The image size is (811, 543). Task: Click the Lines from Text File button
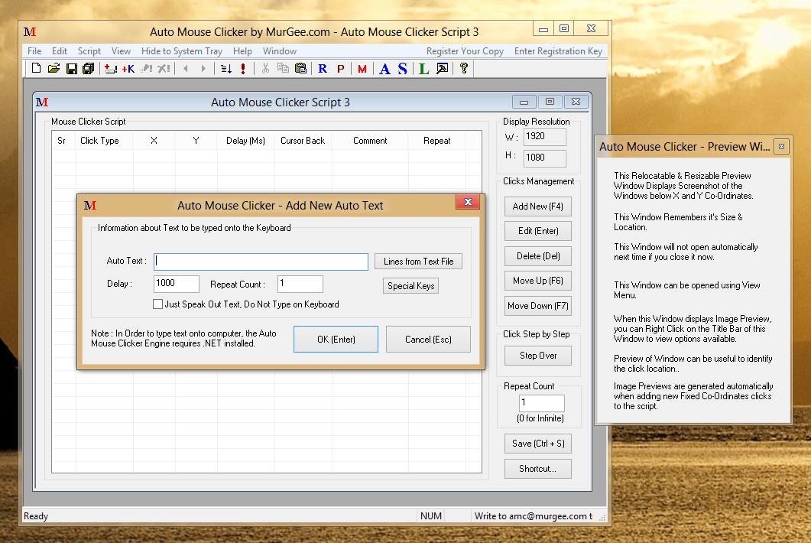point(418,261)
